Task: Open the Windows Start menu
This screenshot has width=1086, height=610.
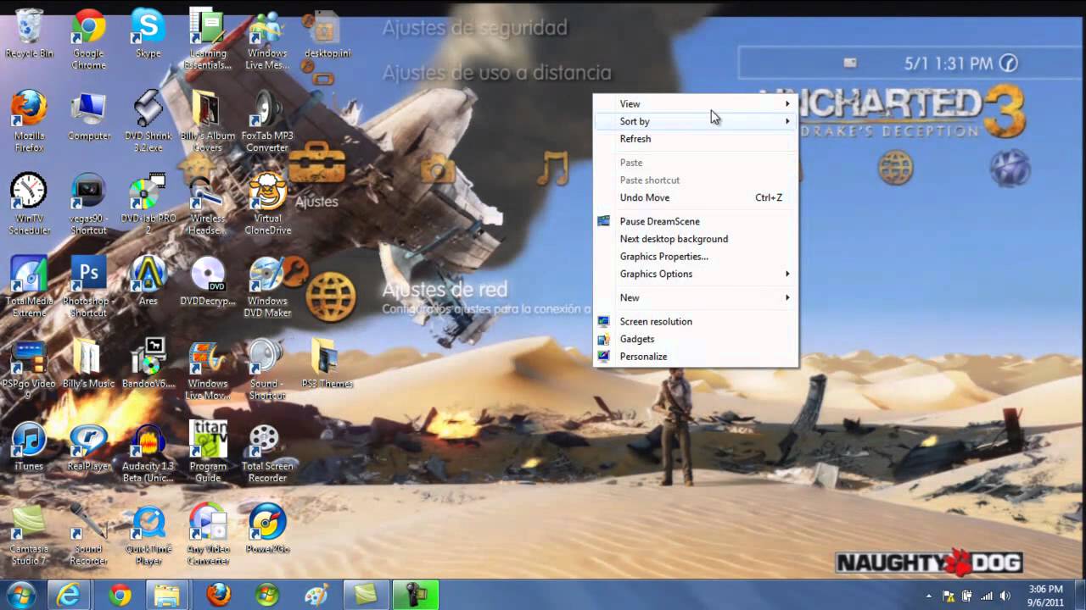Action: coord(21,595)
